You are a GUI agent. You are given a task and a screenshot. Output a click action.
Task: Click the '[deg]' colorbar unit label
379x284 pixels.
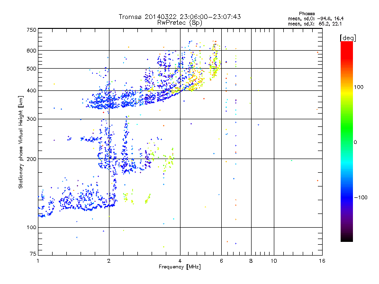click(348, 38)
